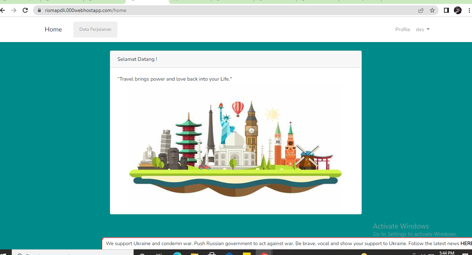Open the Chrome profile avatar
Viewport: 472px width, 255px height.
tap(458, 10)
